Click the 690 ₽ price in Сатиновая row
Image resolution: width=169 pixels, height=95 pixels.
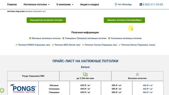pos(85,89)
